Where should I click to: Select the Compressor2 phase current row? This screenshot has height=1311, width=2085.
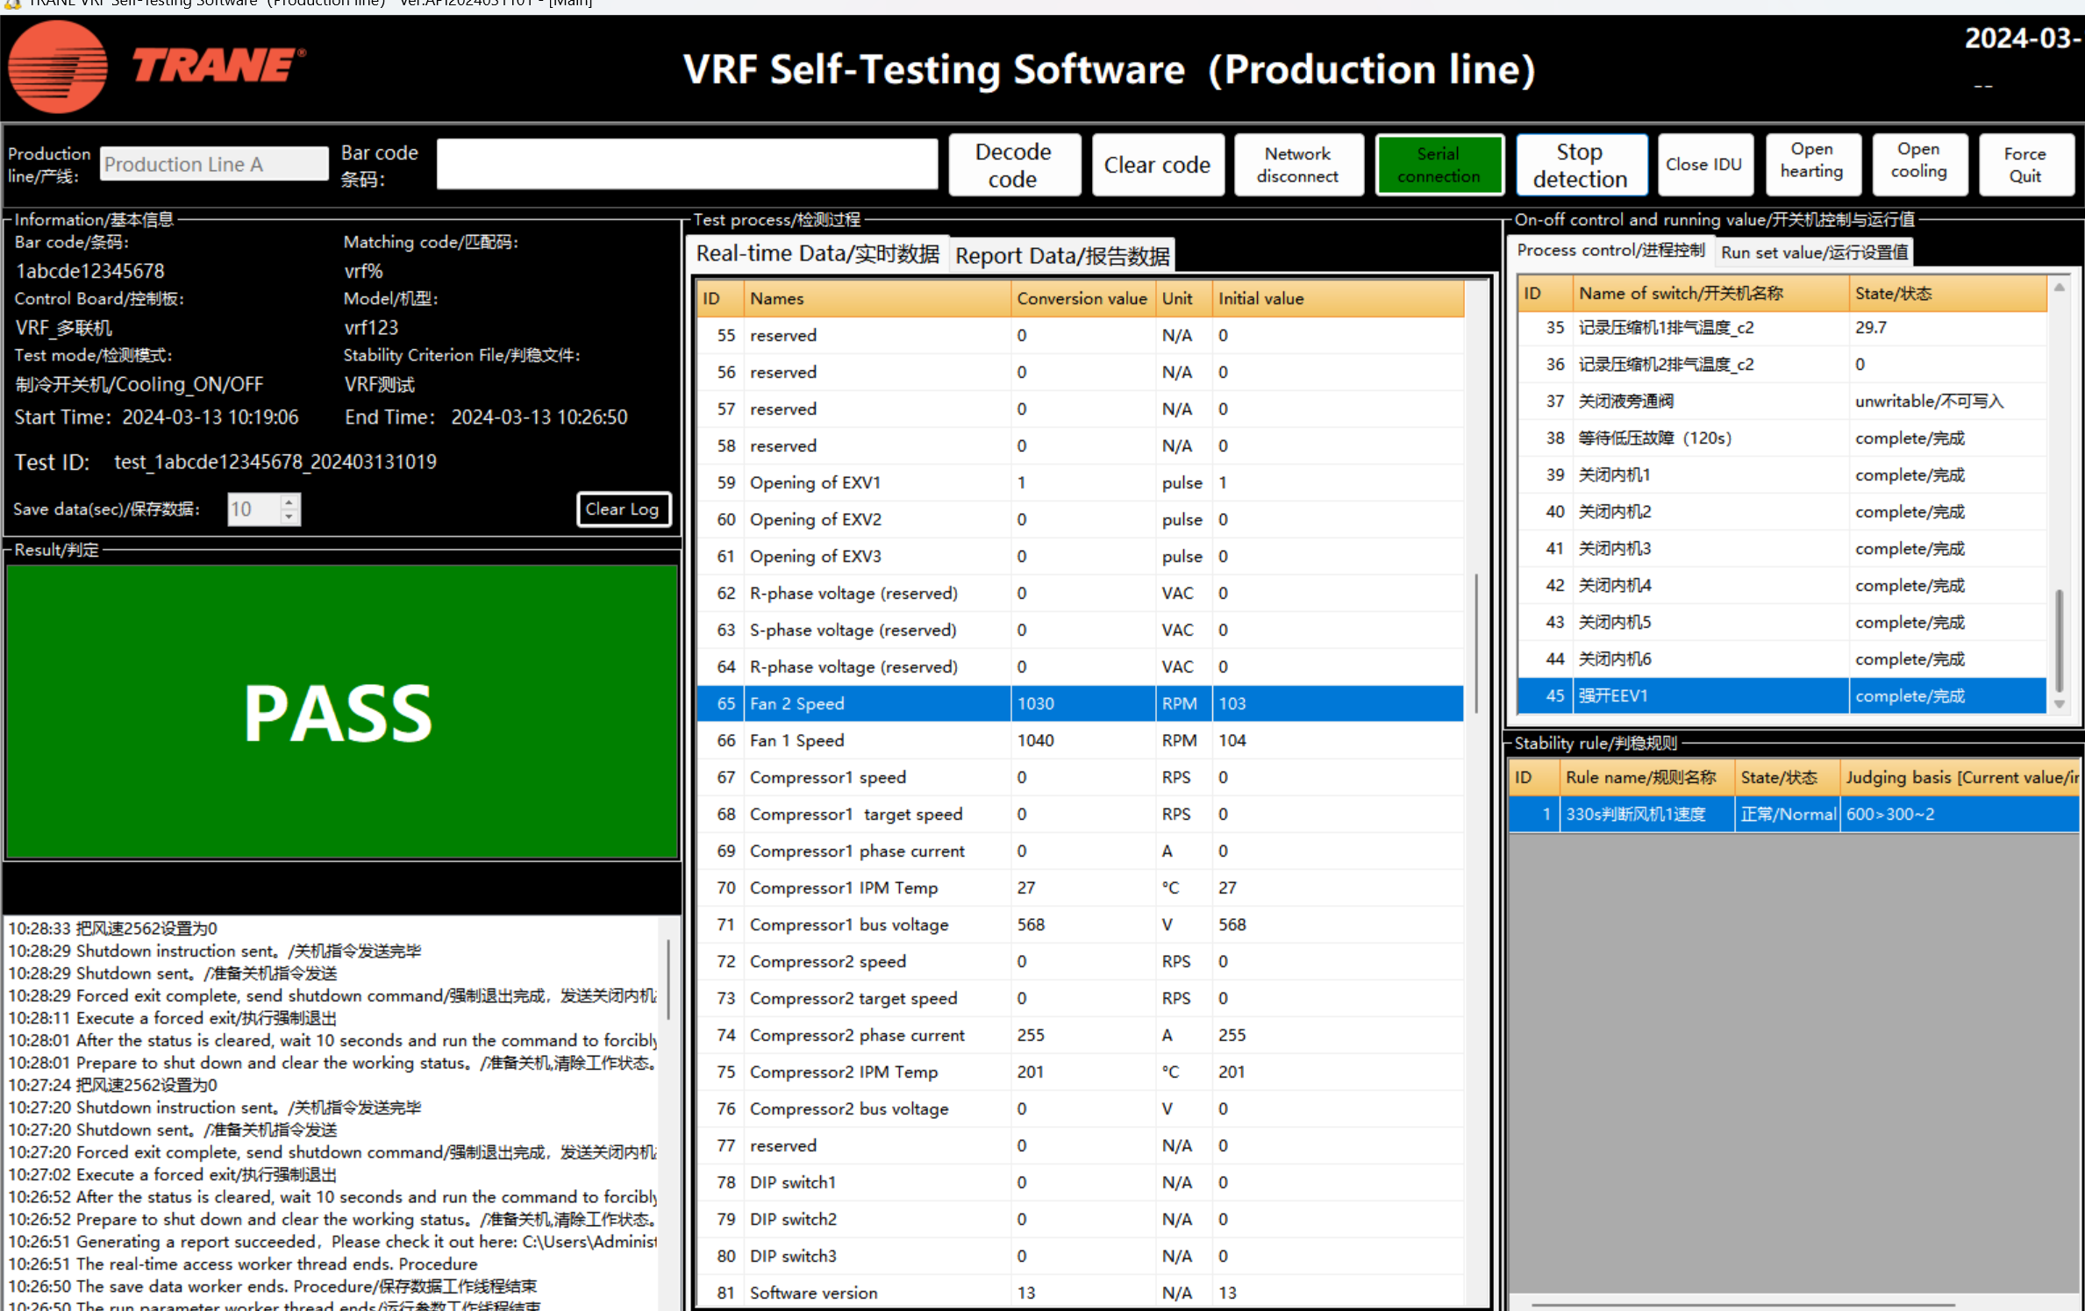point(1080,1035)
